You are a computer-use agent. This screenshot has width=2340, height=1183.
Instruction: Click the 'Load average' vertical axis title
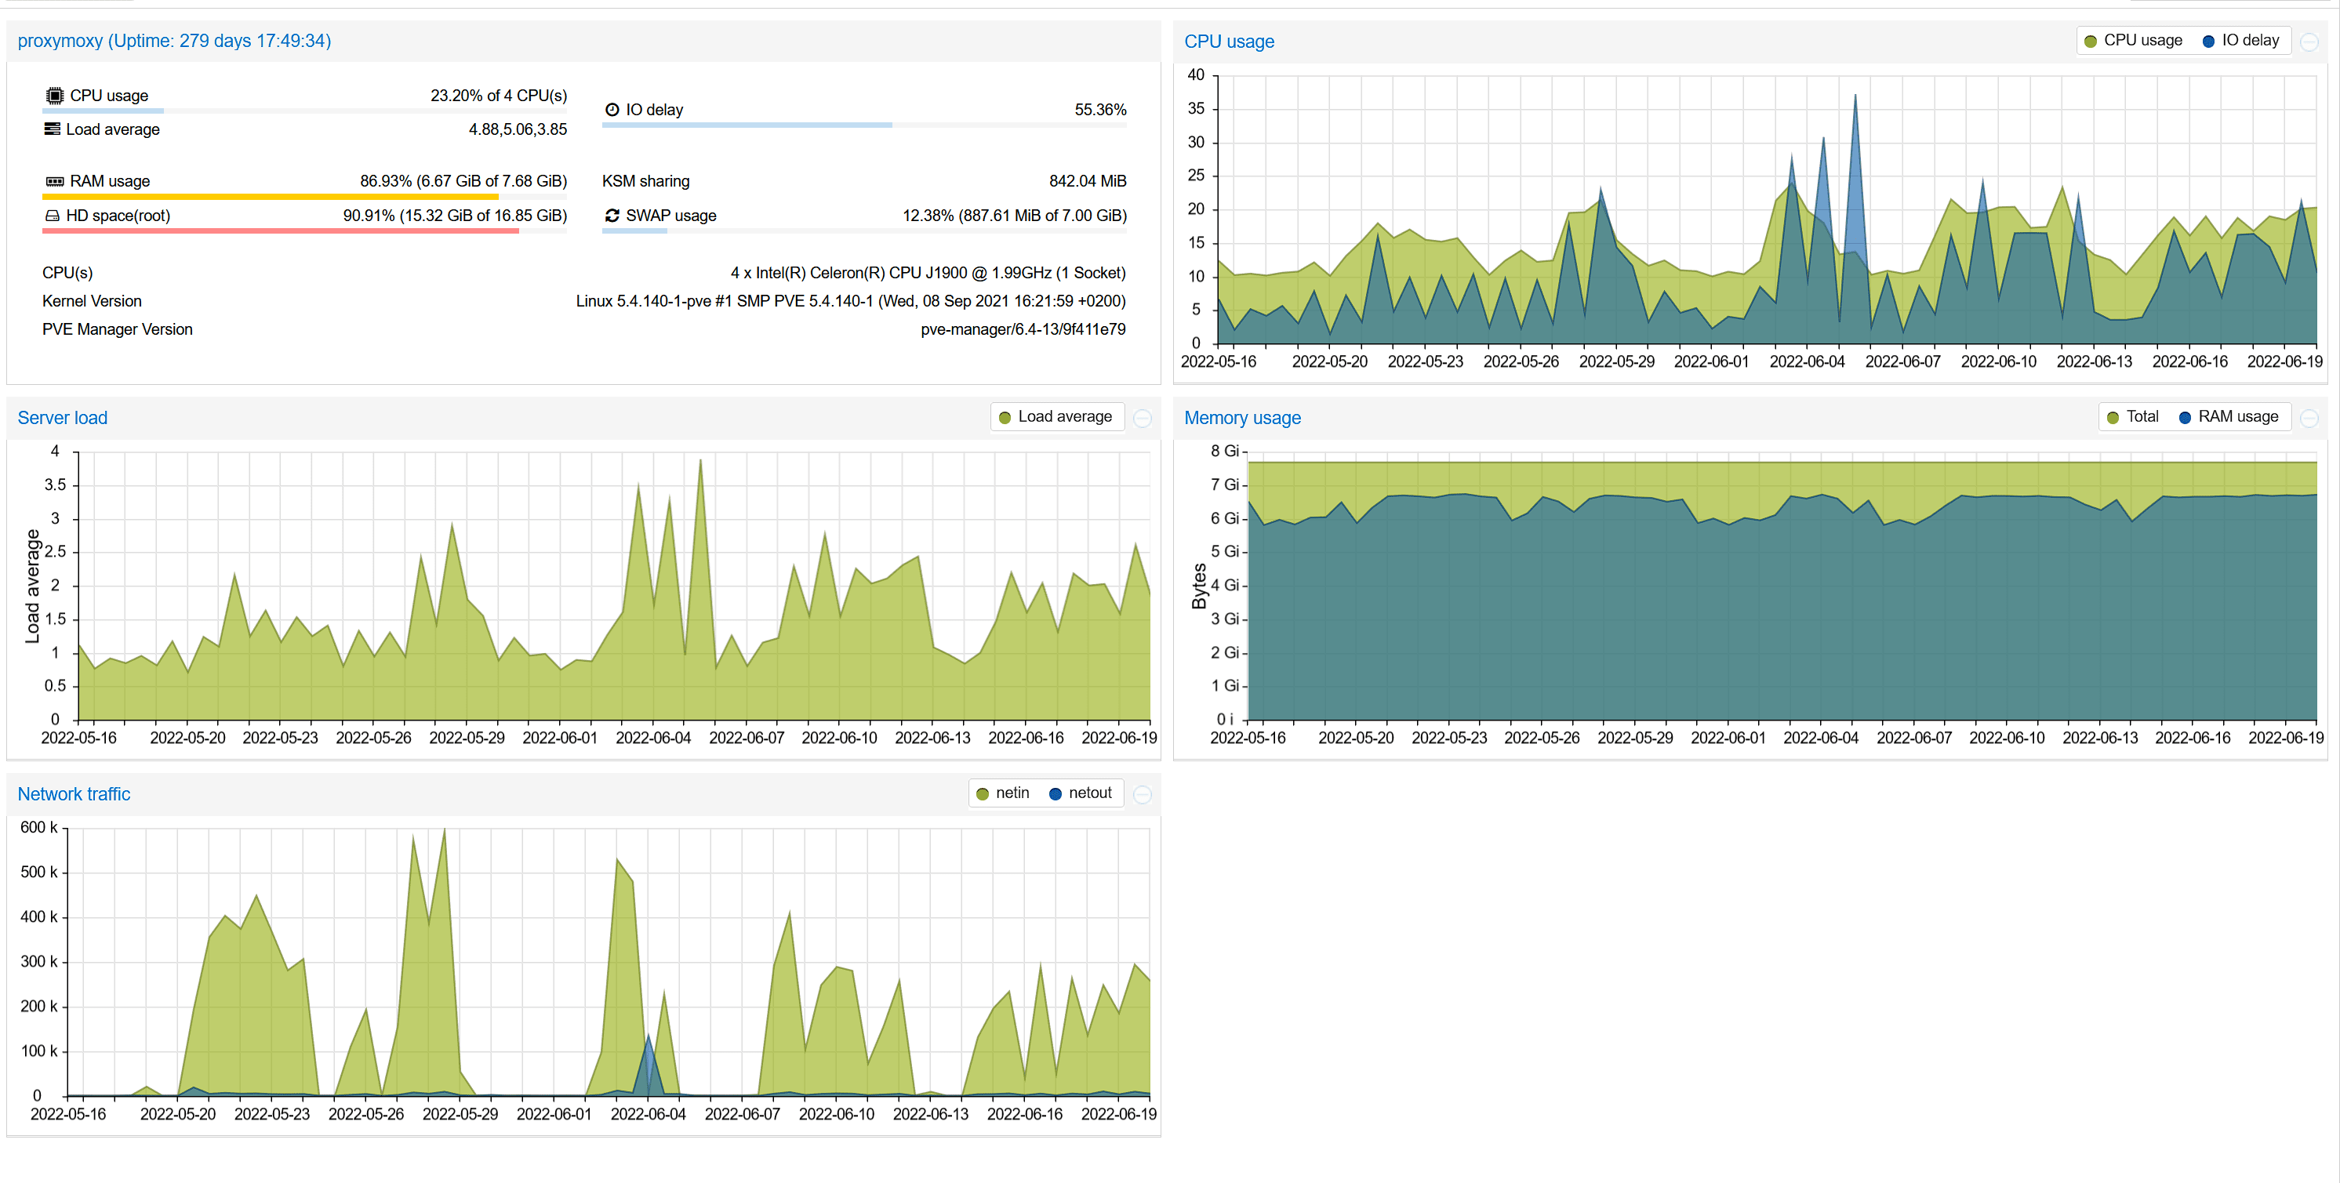(33, 586)
